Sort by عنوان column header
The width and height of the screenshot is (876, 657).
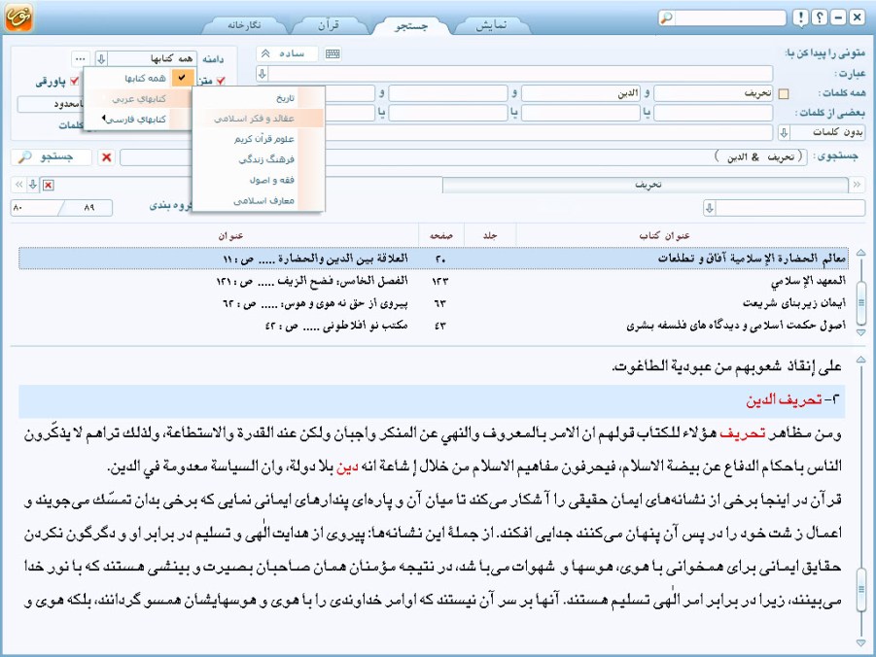(230, 236)
